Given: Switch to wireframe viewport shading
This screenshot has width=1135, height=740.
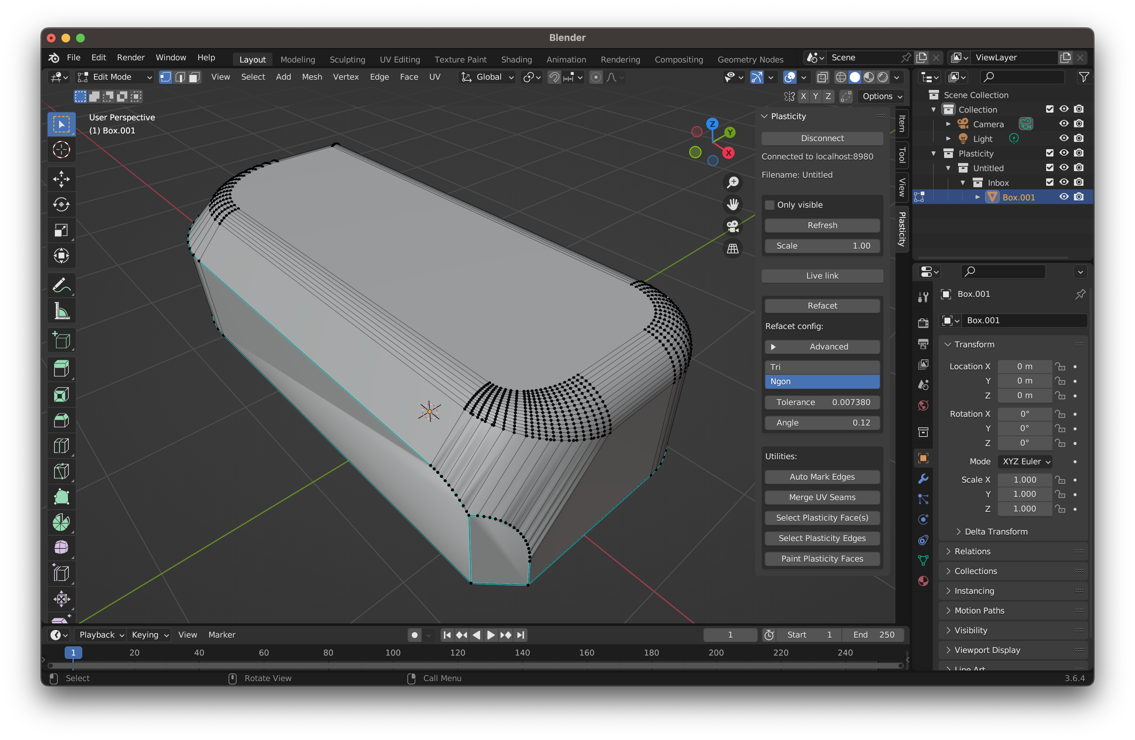Looking at the screenshot, I should [841, 77].
